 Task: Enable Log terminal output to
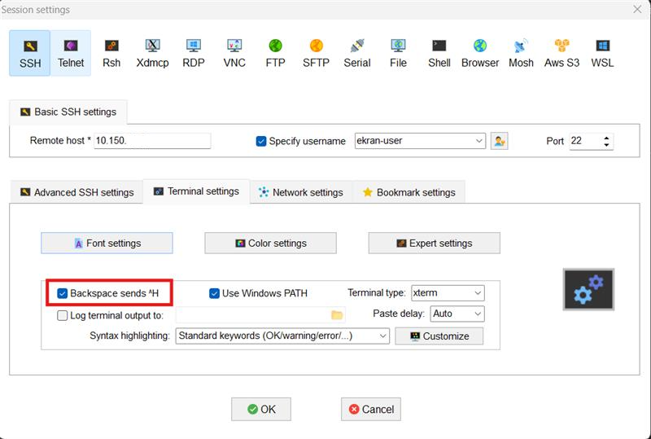tap(62, 315)
